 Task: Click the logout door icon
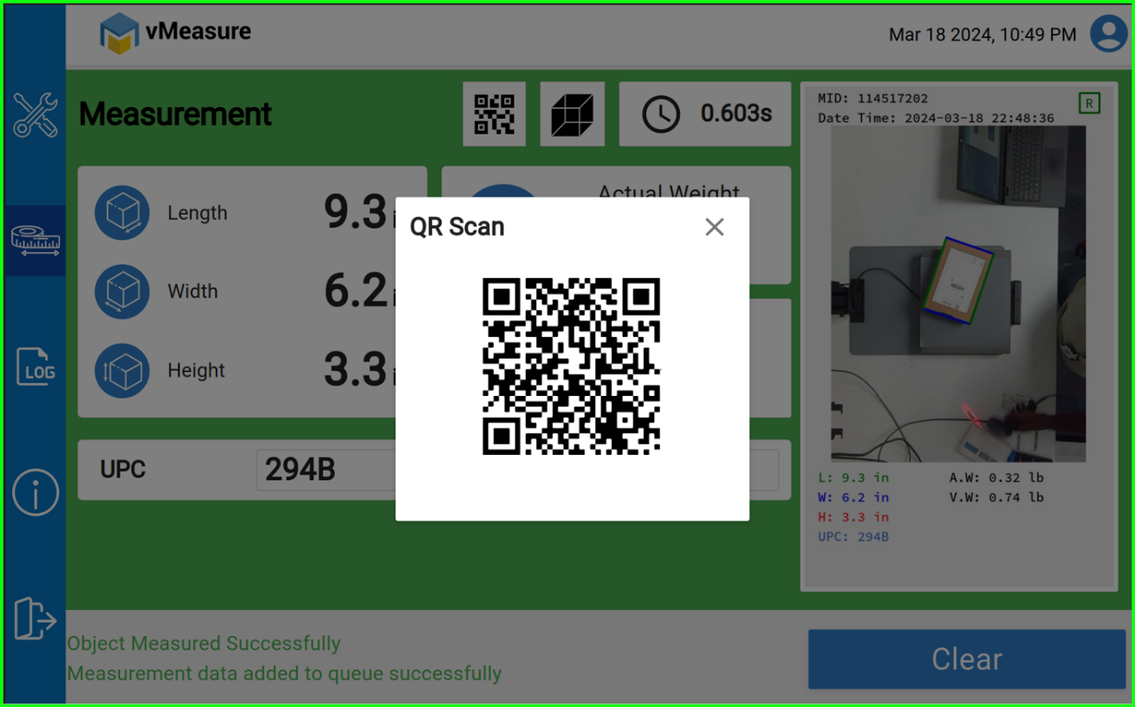coord(35,619)
